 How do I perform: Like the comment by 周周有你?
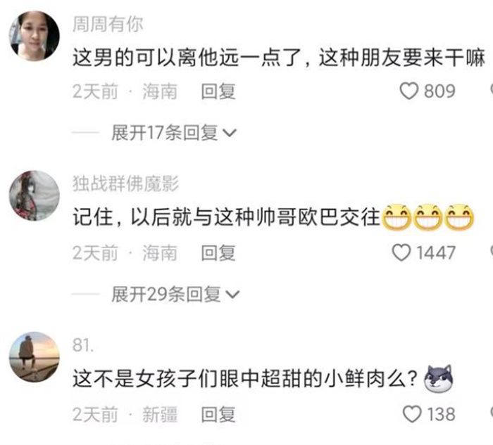(x=408, y=91)
